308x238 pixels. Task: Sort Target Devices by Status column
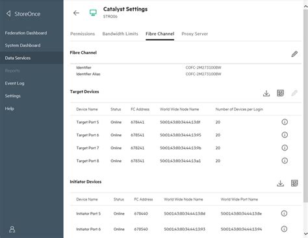coord(116,109)
